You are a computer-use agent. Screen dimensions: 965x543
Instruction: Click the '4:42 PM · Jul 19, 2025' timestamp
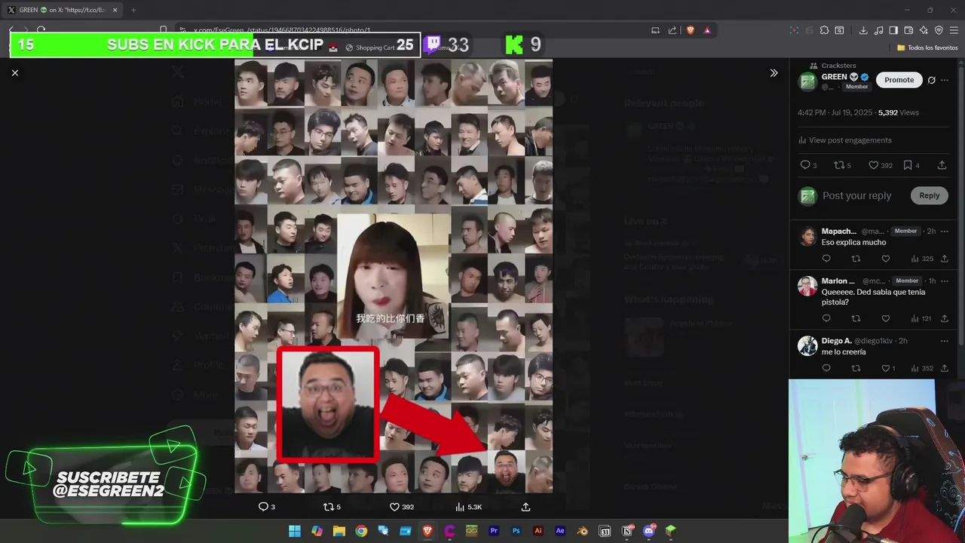tap(835, 112)
